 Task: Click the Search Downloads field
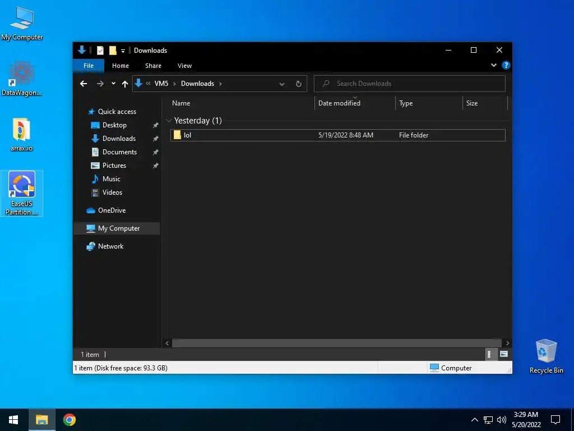[410, 84]
